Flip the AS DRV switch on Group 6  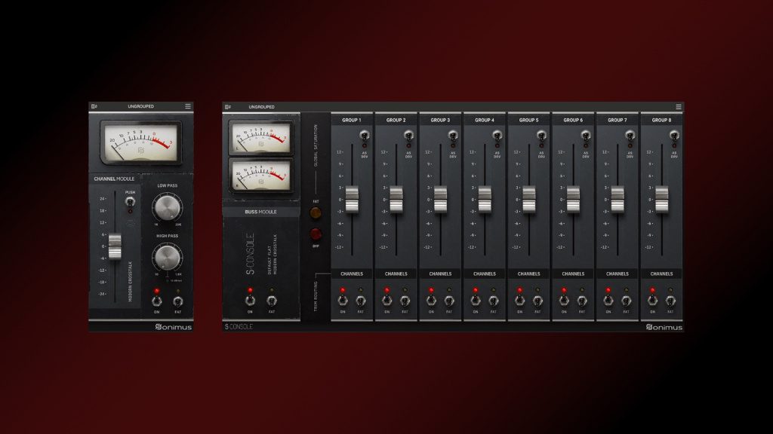[x=586, y=135]
